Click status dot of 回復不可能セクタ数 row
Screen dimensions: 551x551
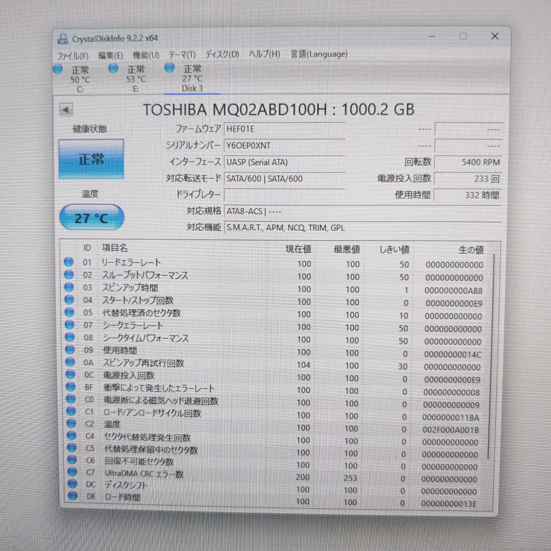72,459
